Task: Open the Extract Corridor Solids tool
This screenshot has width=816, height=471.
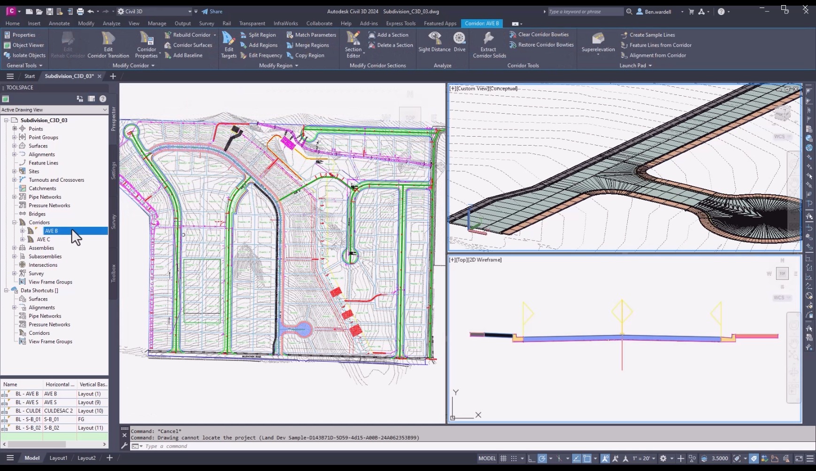Action: pyautogui.click(x=488, y=44)
